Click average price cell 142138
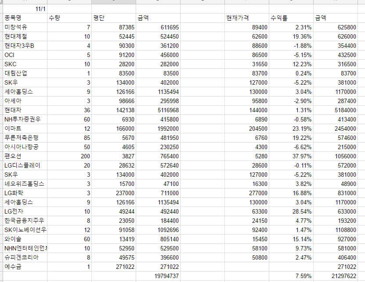 coord(114,110)
